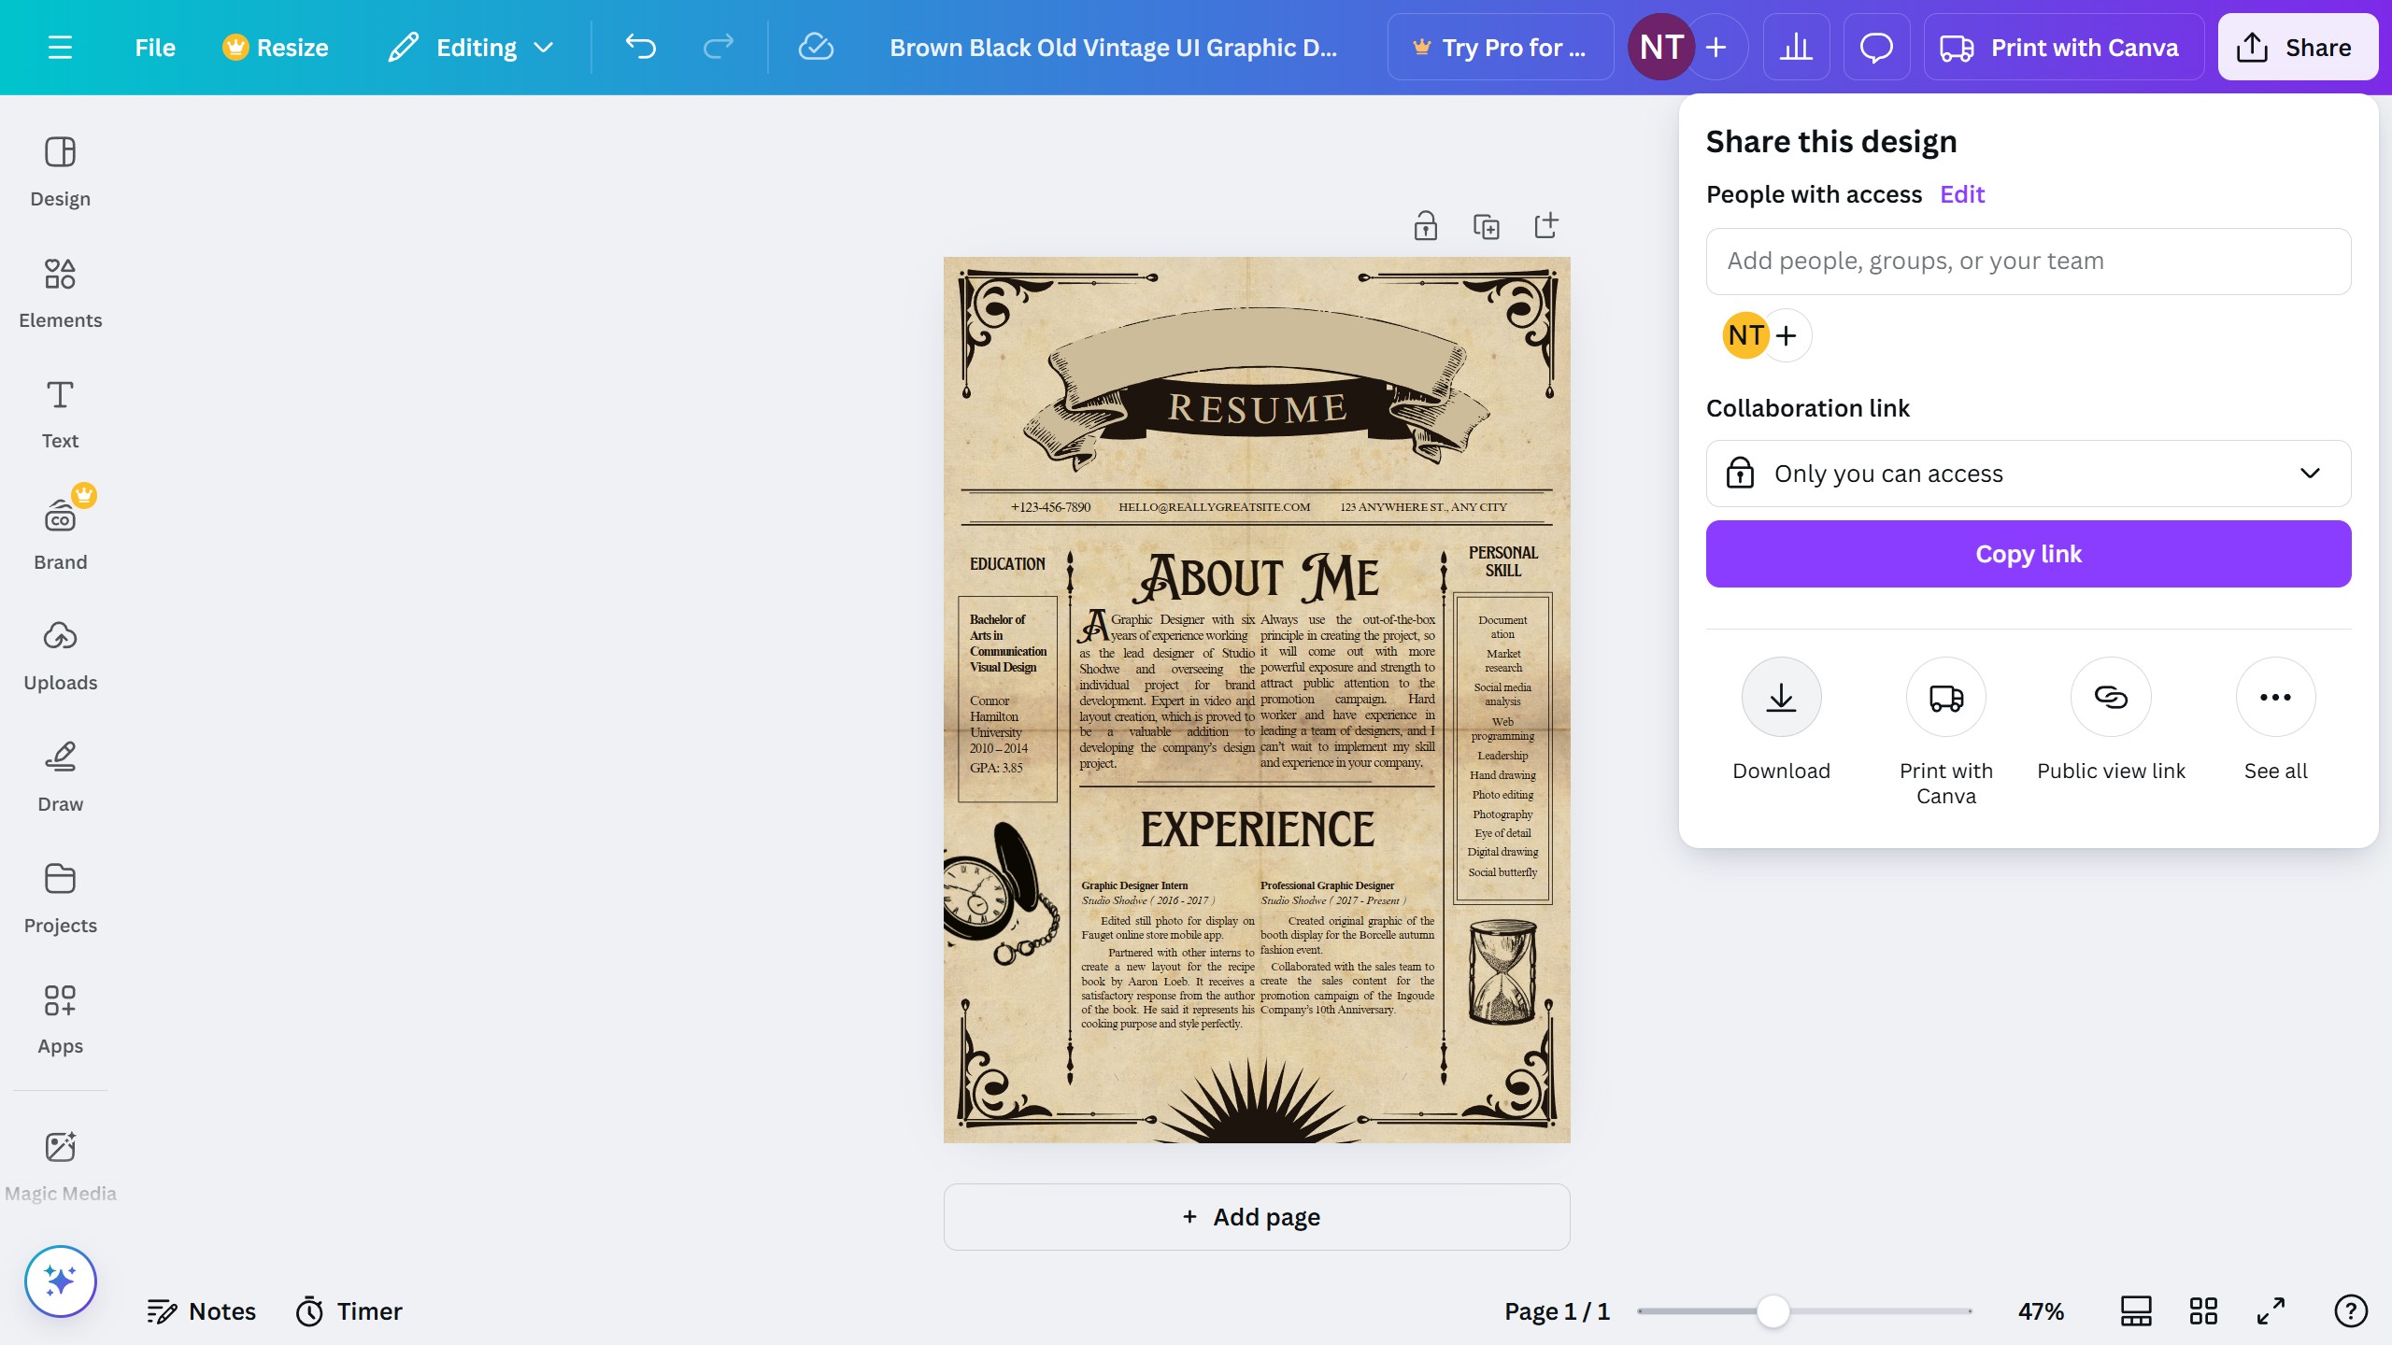Open the Elements sidebar panel
Viewport: 2392px width, 1345px height.
60,292
